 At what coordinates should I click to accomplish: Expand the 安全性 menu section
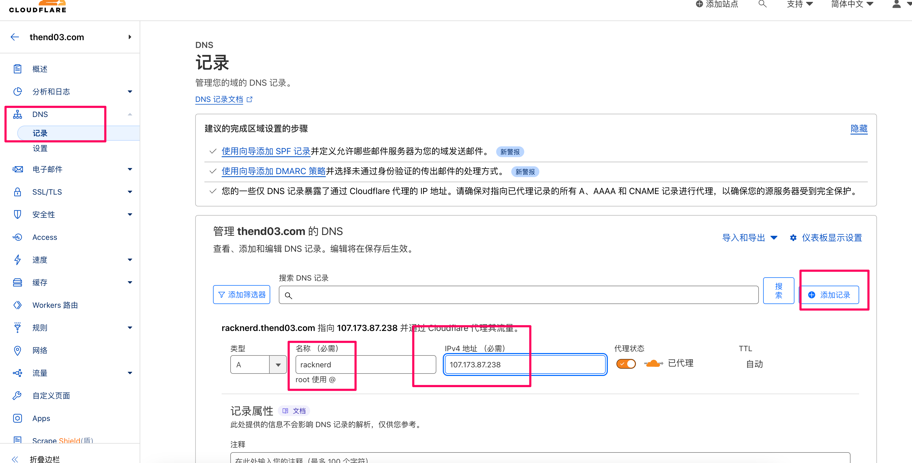click(x=130, y=214)
